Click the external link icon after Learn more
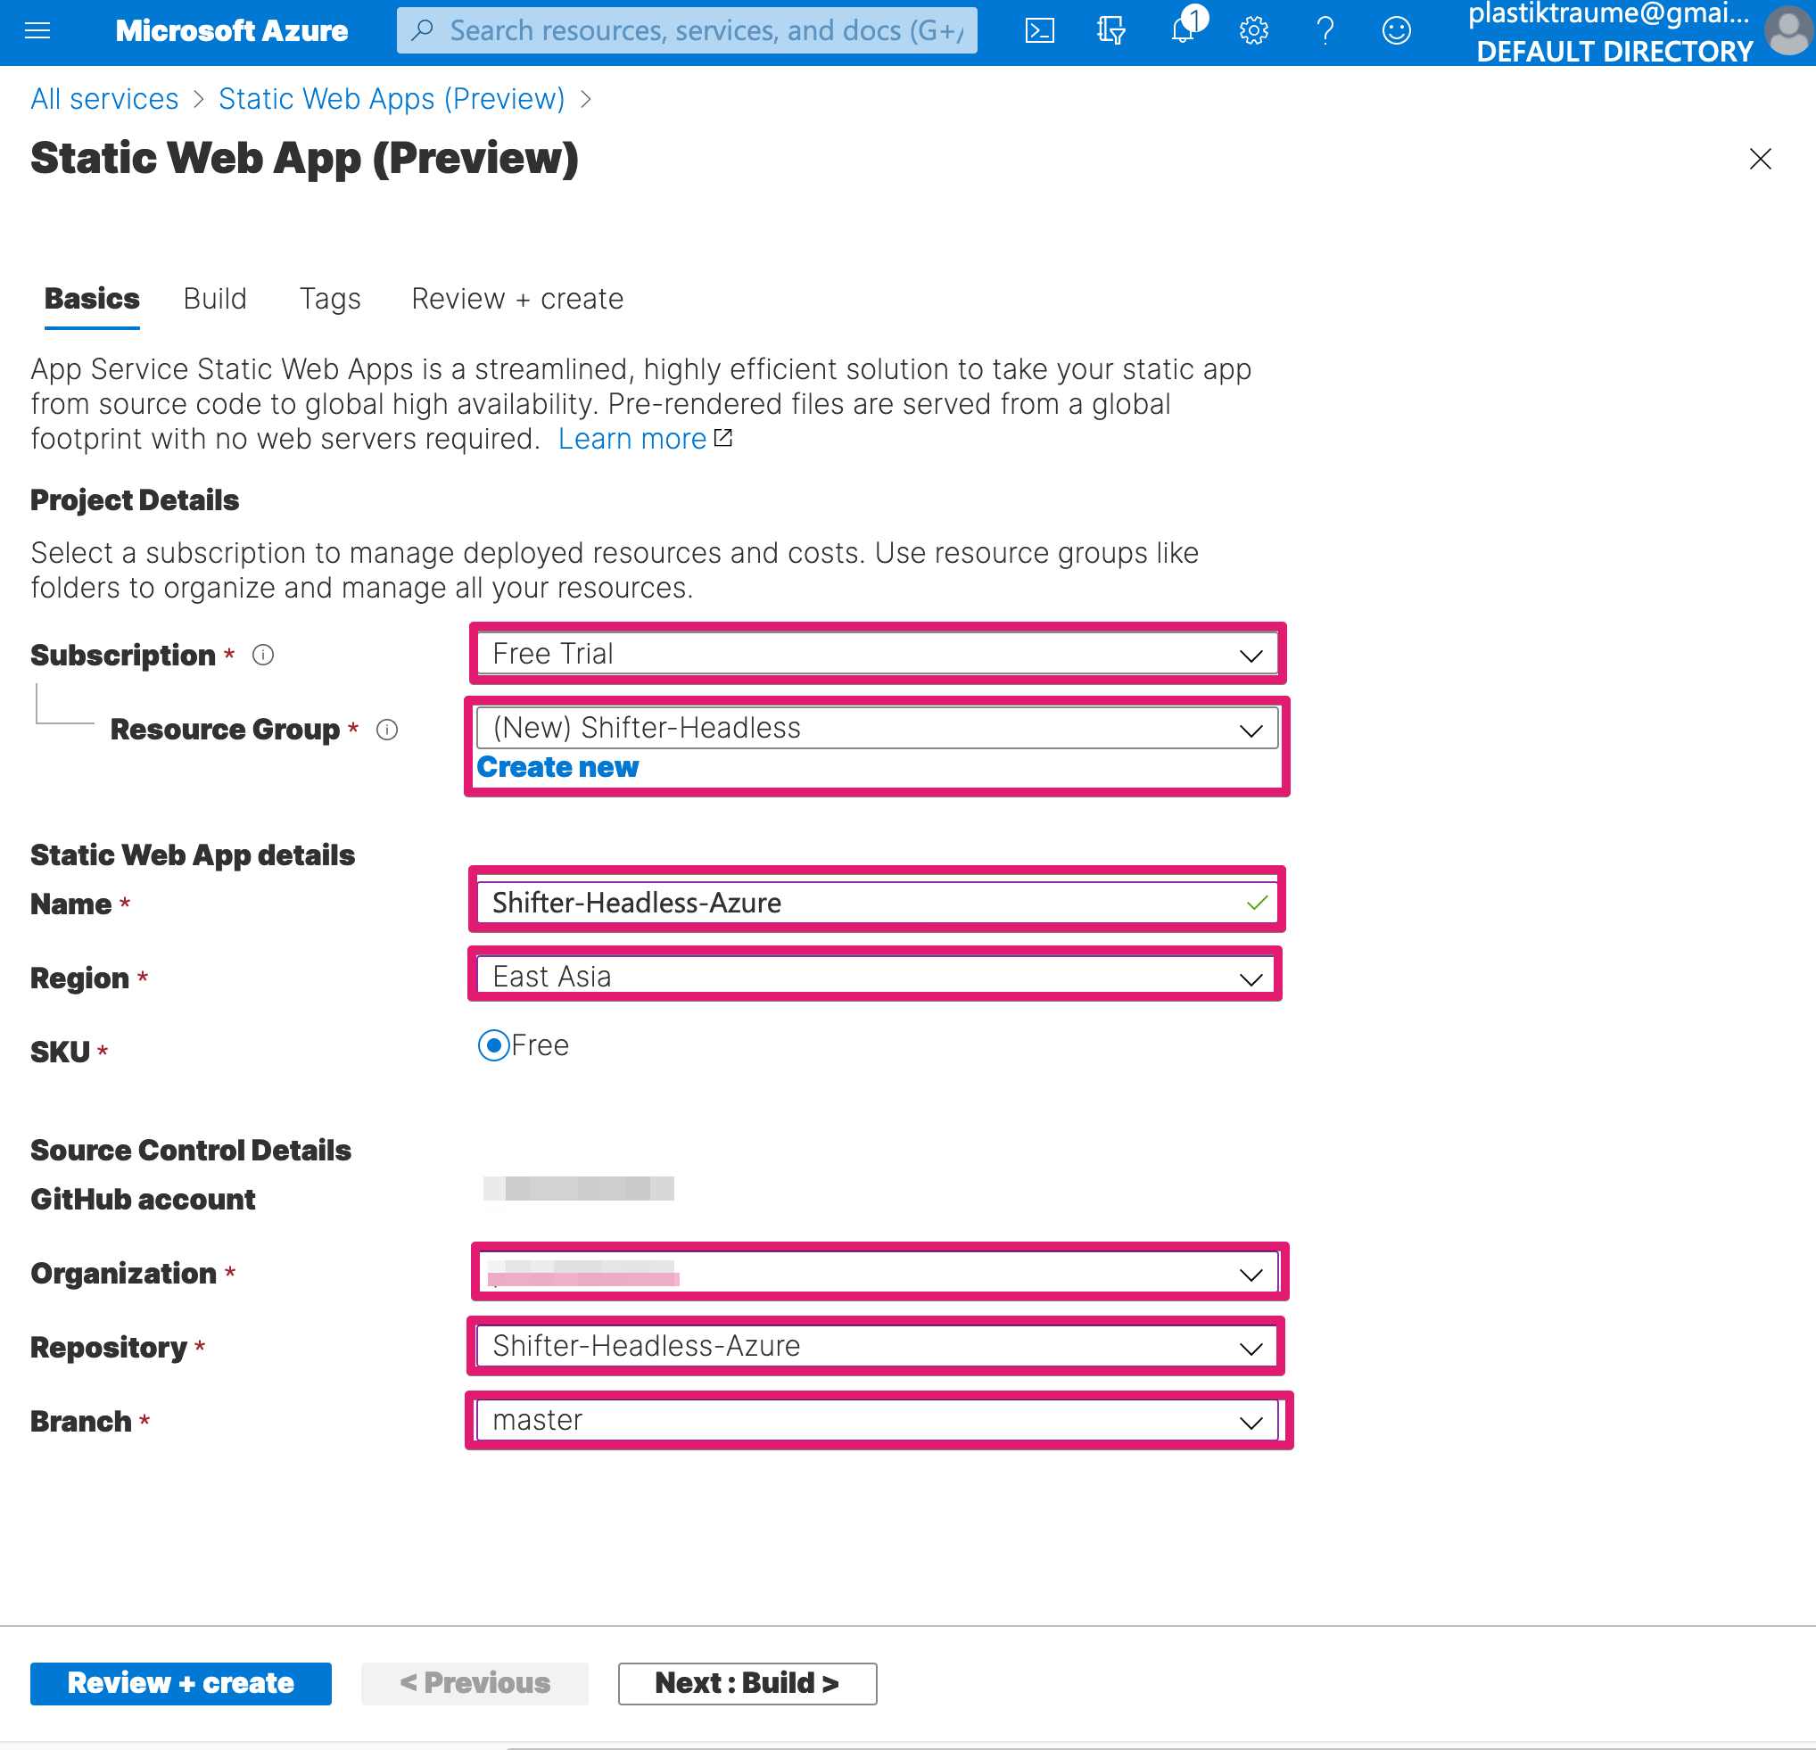Image resolution: width=1816 pixels, height=1750 pixels. [723, 438]
